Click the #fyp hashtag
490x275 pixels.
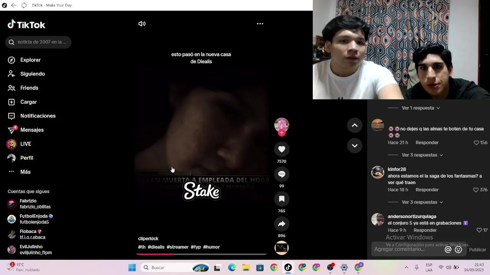click(196, 247)
